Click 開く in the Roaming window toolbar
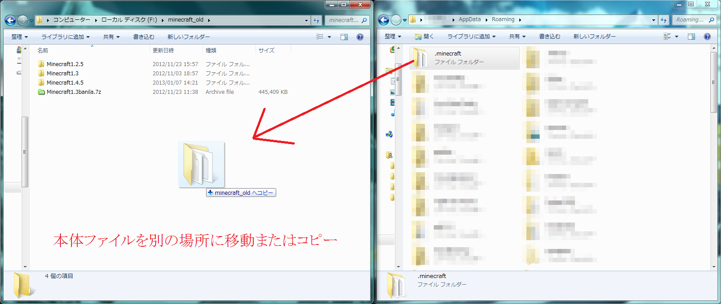Viewport: 721px width, 304px height. 424,37
